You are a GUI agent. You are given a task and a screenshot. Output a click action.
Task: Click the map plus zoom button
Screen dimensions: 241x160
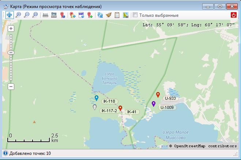pyautogui.click(x=11, y=28)
